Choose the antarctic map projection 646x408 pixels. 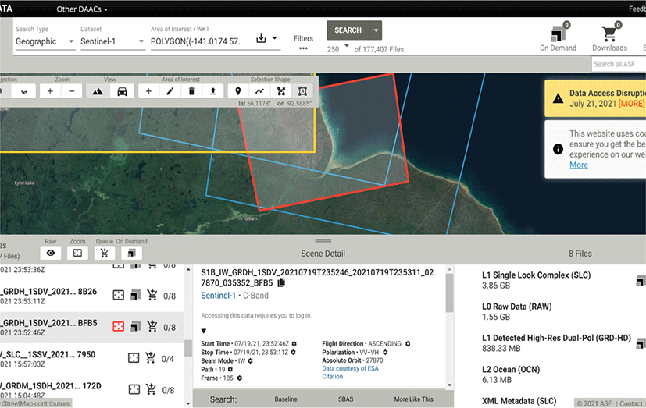coord(24,91)
